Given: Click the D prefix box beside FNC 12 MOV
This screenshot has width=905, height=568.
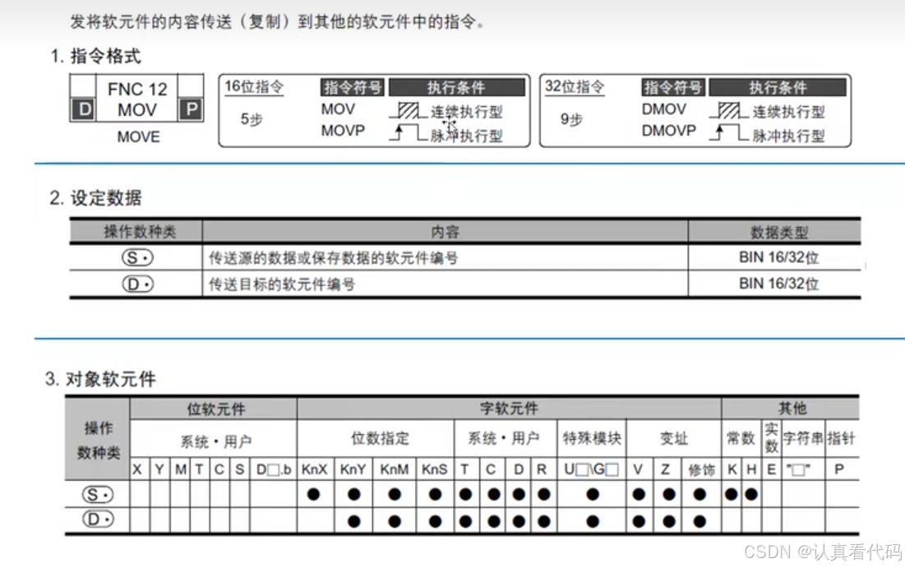Looking at the screenshot, I should tap(83, 110).
